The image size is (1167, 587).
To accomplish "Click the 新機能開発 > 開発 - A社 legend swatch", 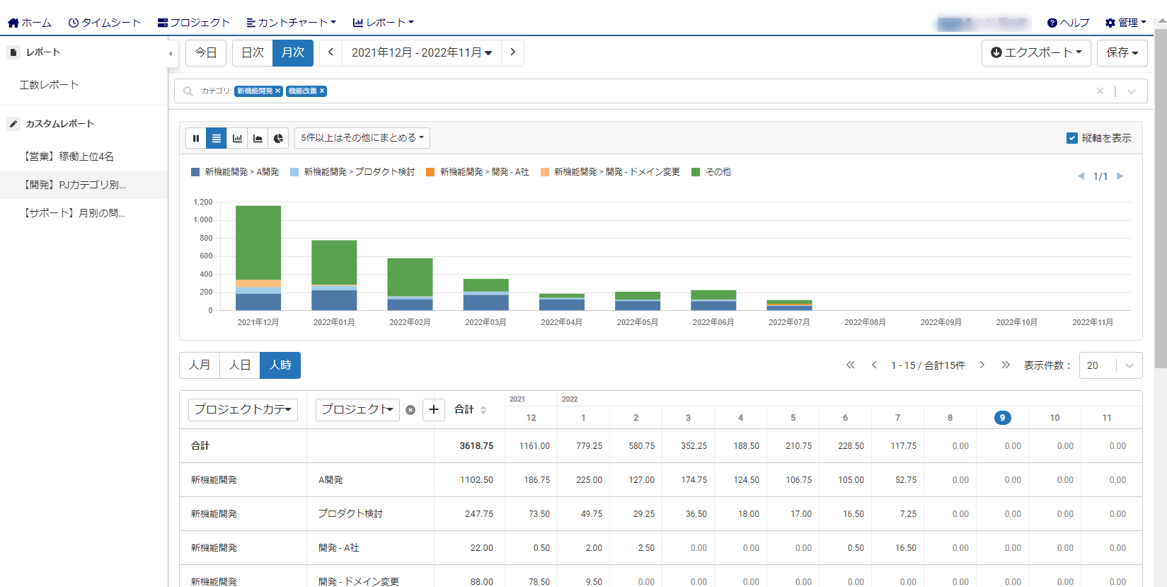I will click(x=430, y=172).
